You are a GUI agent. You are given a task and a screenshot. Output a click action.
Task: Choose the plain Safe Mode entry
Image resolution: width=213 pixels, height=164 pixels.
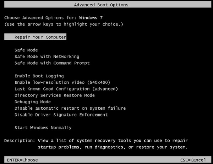pos(26,50)
